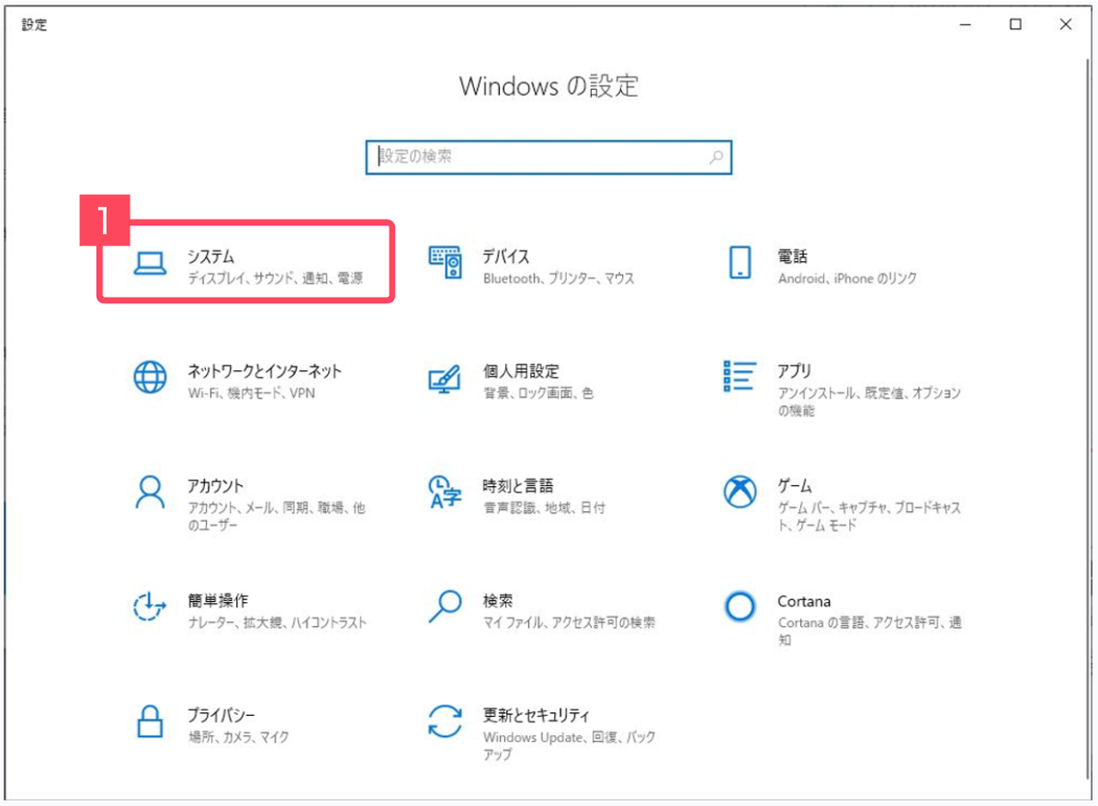Select the 時刻と言語 heading text
1098x806 pixels.
pos(518,485)
